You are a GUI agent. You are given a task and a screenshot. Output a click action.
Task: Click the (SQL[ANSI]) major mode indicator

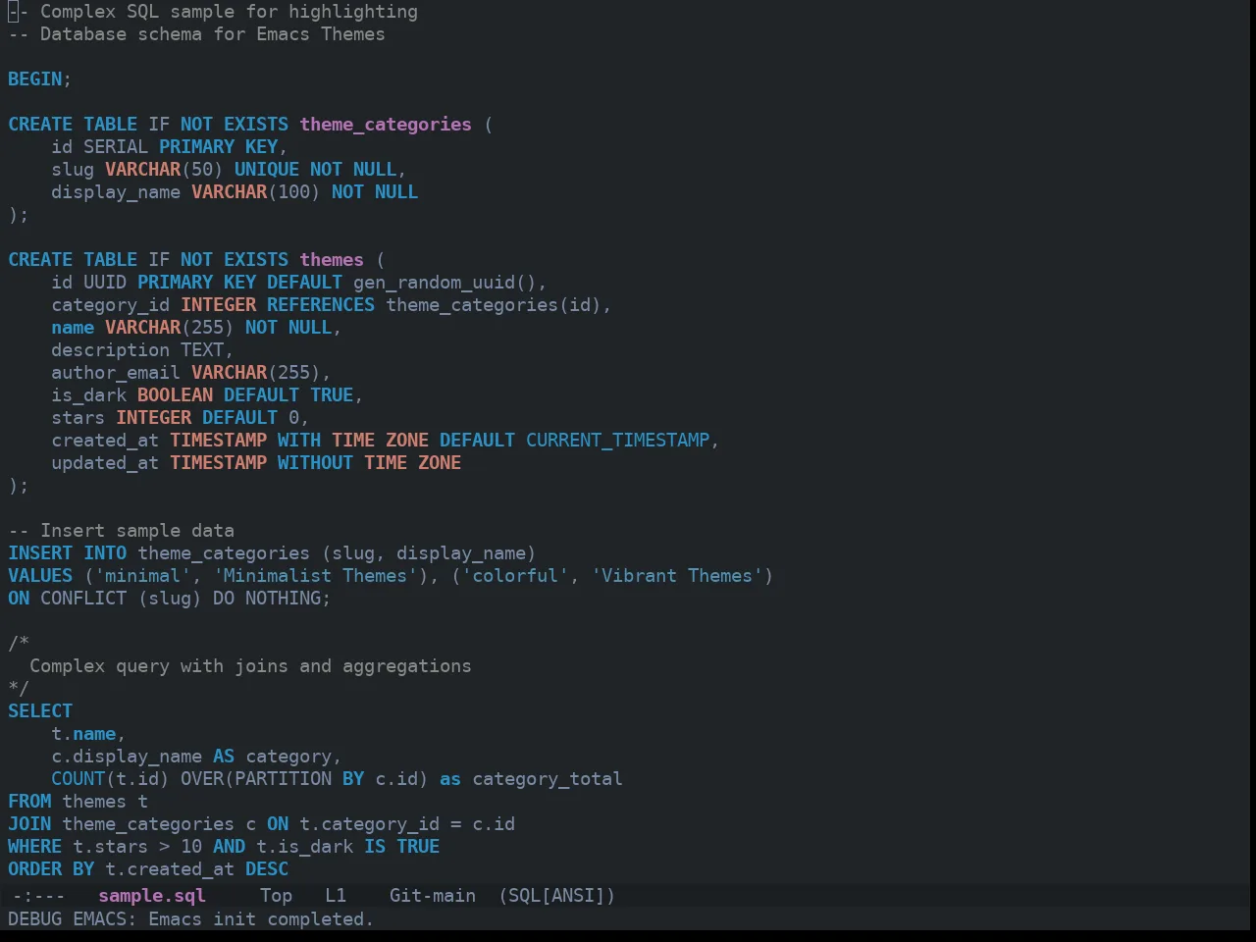pos(556,895)
